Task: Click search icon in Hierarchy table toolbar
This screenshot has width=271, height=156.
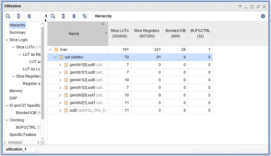Action: click(x=53, y=16)
